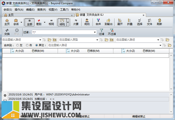Toggle the 相同 show-same button
The width and height of the screenshot is (175, 120).
pyautogui.click(x=51, y=22)
